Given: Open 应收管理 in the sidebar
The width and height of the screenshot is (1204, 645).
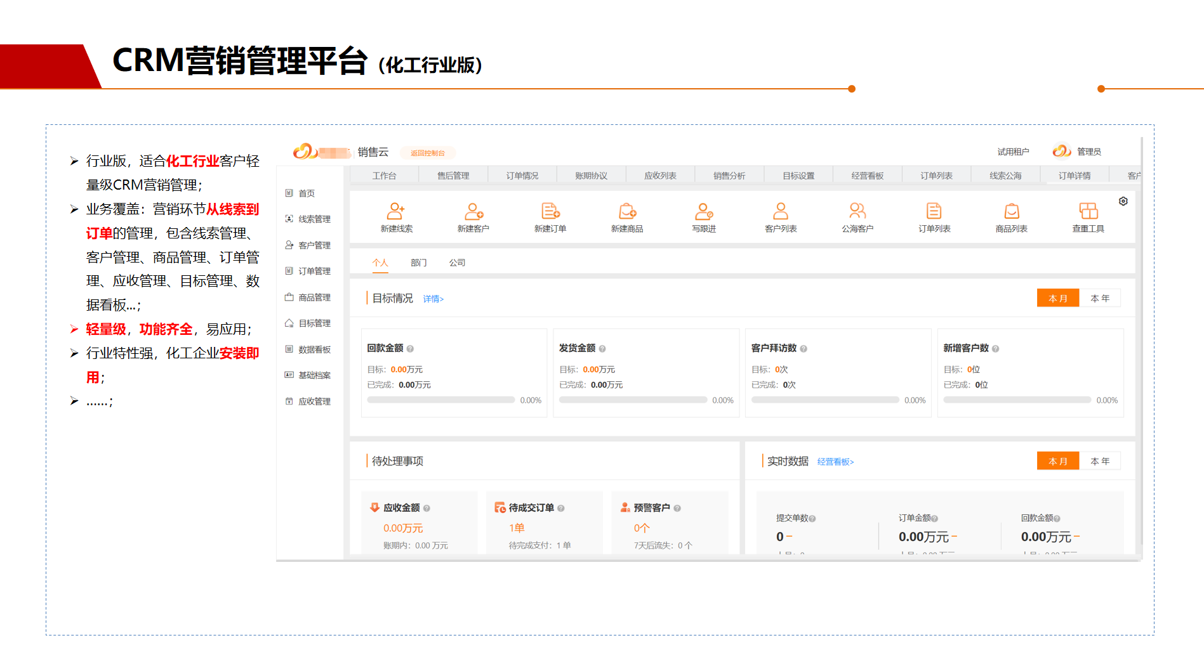Looking at the screenshot, I should point(308,401).
